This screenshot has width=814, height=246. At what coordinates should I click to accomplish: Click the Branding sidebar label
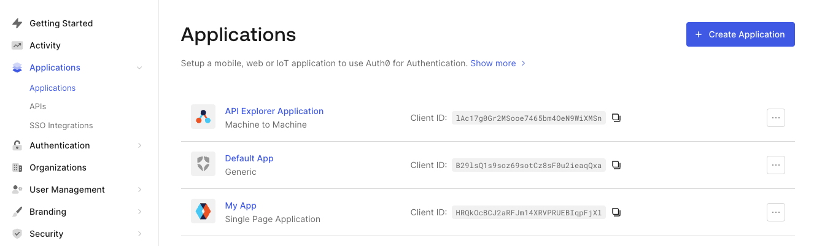[x=48, y=212]
